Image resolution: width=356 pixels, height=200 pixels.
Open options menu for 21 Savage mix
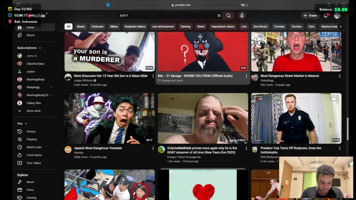coord(246,76)
